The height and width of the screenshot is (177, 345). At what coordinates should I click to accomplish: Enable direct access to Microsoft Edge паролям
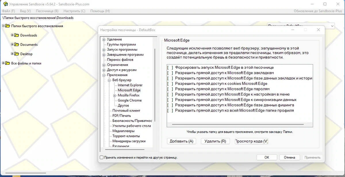tap(170, 89)
